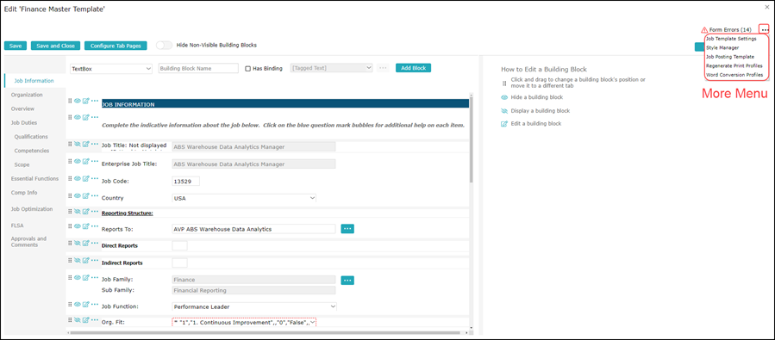This screenshot has width=775, height=340.
Task: Toggle Hide Non-Visible Building Blocks switch
Action: [164, 46]
